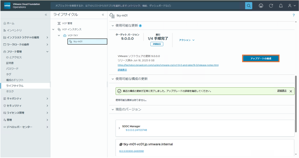Open the アクション dropdown
The width and height of the screenshot is (299, 158).
click(187, 40)
